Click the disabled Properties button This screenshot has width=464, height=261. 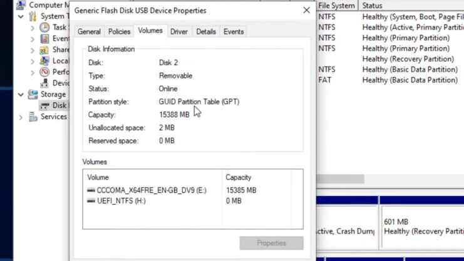271,243
